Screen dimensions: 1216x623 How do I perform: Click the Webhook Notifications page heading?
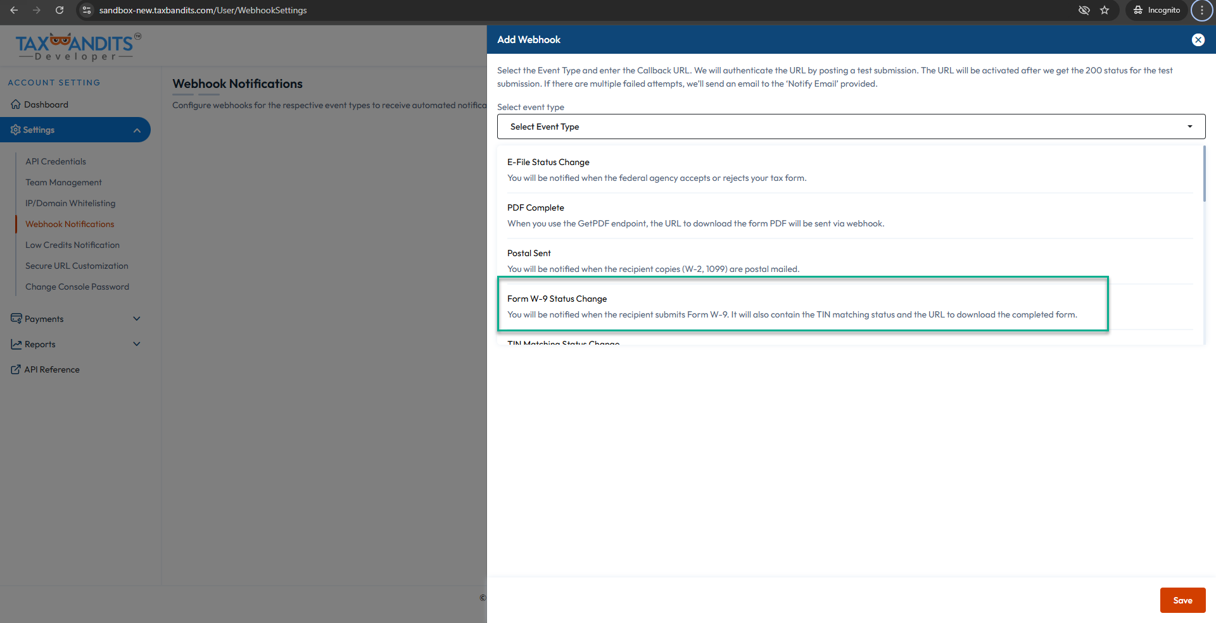[237, 83]
